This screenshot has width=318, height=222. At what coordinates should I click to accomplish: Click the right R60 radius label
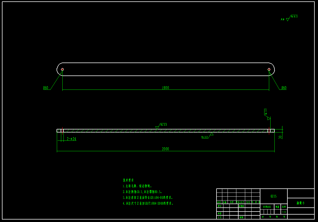point(284,88)
